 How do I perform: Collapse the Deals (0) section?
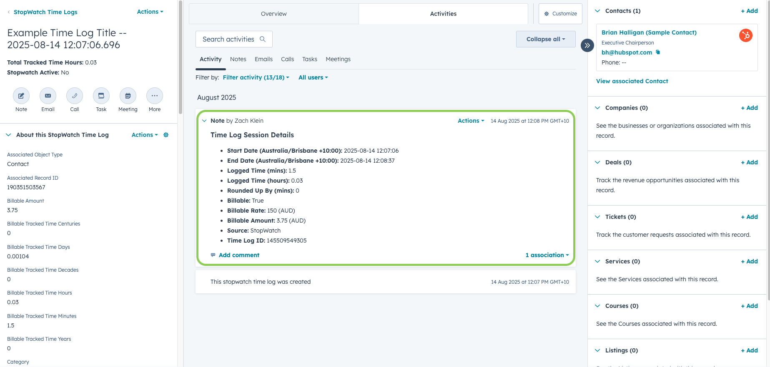point(597,162)
